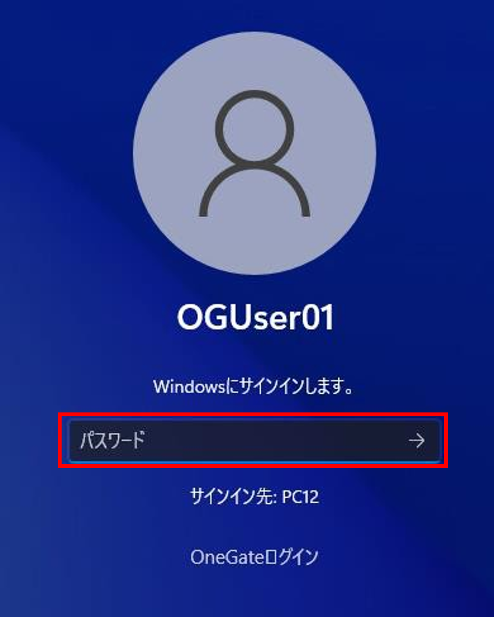Click the word OneGate in the login link
Screen dimensions: 494x617
(228, 557)
